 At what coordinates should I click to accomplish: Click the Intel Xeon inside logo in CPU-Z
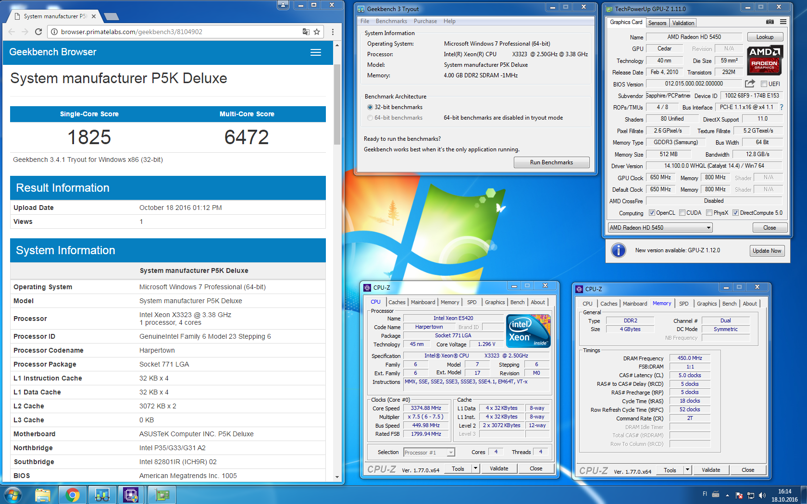pyautogui.click(x=529, y=331)
